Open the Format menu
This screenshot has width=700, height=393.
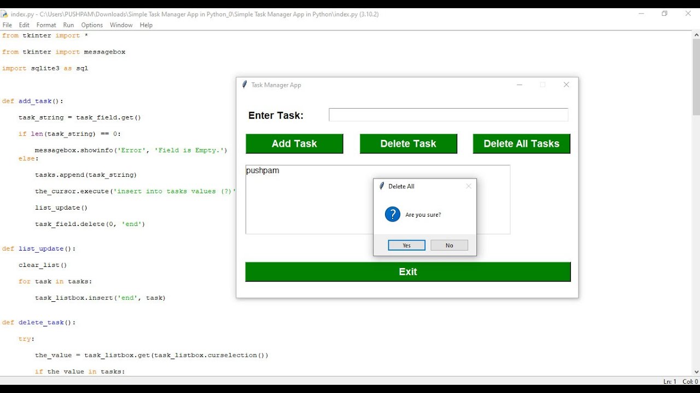[x=46, y=25]
